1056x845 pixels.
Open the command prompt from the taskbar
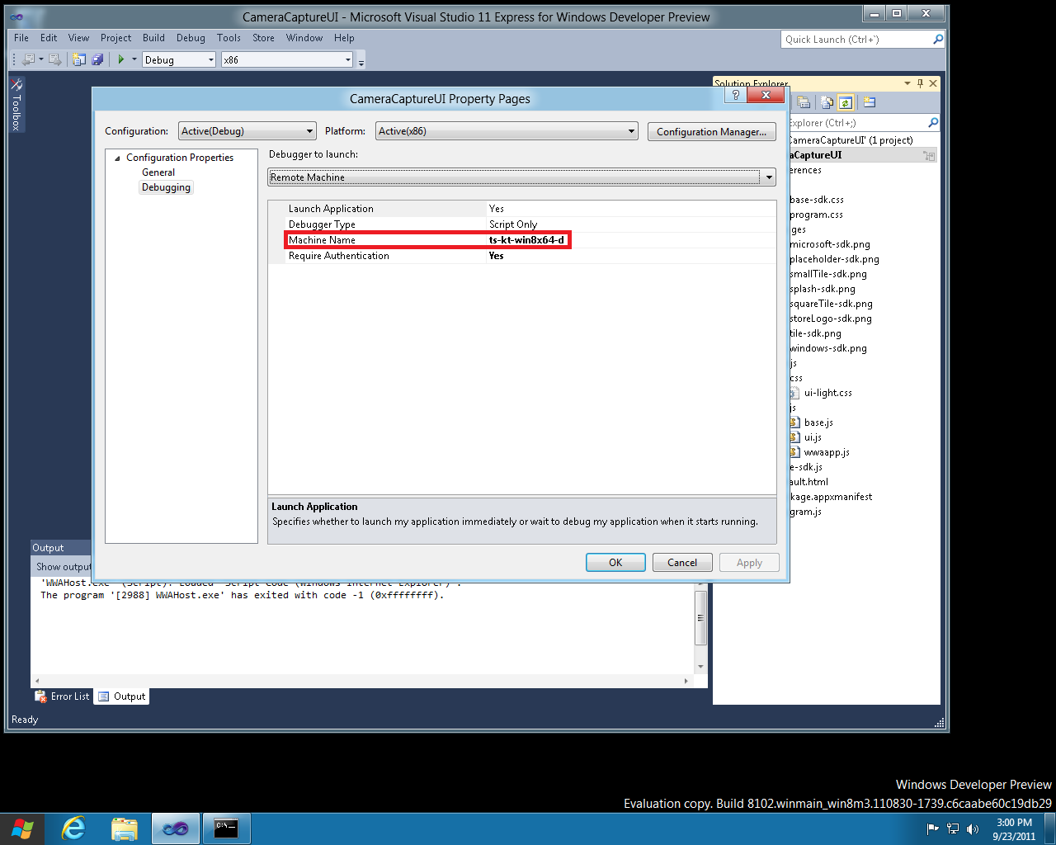(x=225, y=828)
